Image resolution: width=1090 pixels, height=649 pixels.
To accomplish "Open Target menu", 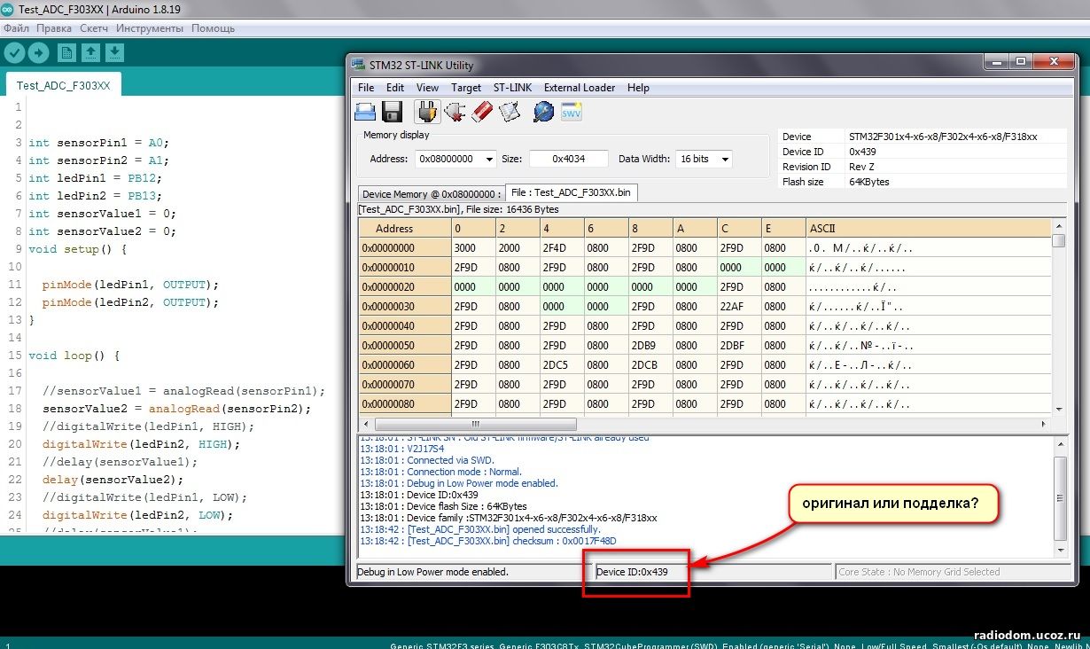I will [x=466, y=88].
